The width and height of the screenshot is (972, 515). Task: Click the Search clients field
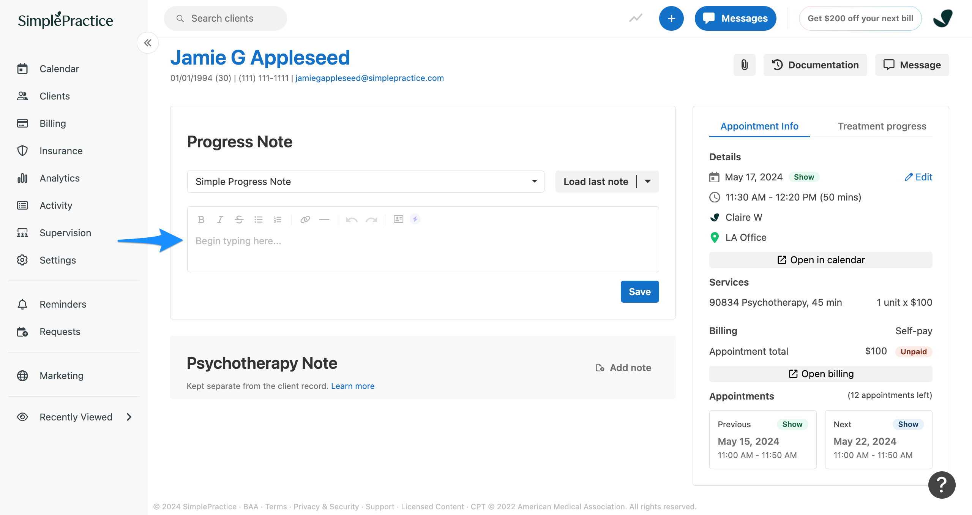pyautogui.click(x=226, y=18)
